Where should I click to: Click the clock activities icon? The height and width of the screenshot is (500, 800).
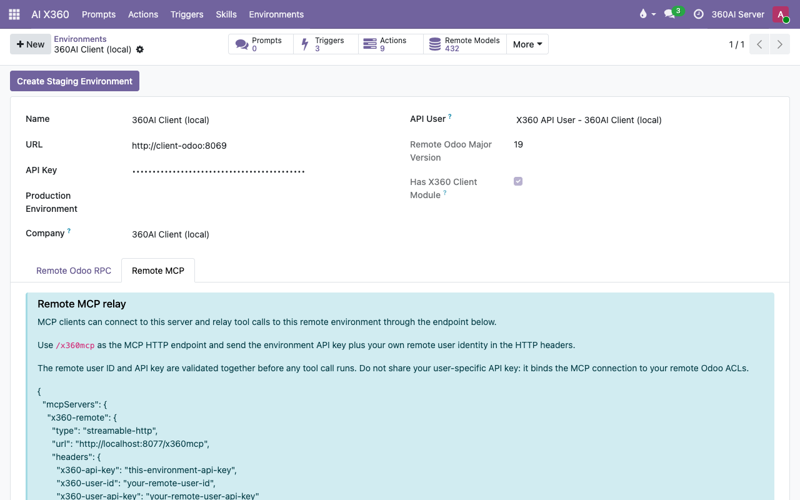(x=699, y=14)
